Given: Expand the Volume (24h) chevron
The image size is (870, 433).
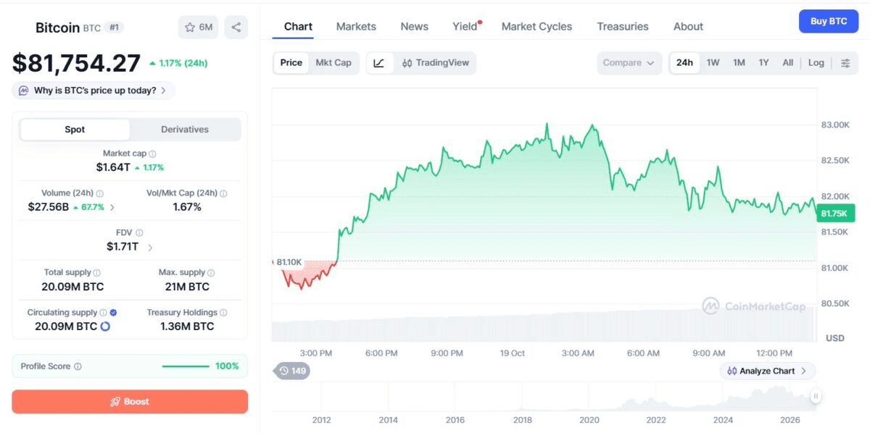Looking at the screenshot, I should click(112, 207).
